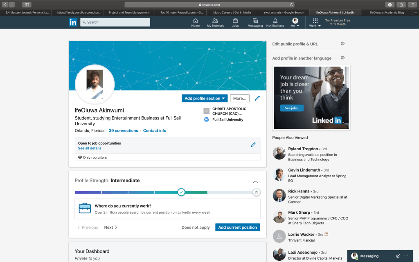Click the compose message icon in Messaging bar
The height and width of the screenshot is (262, 419).
(398, 256)
